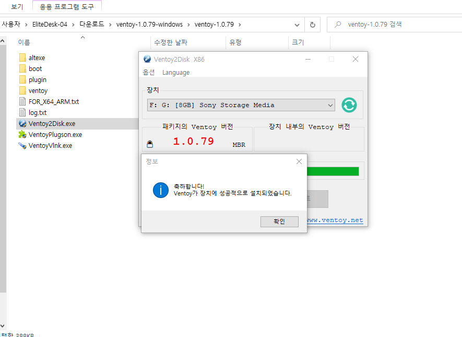Click the VentoyPlugson.exe puzzle icon

22,135
